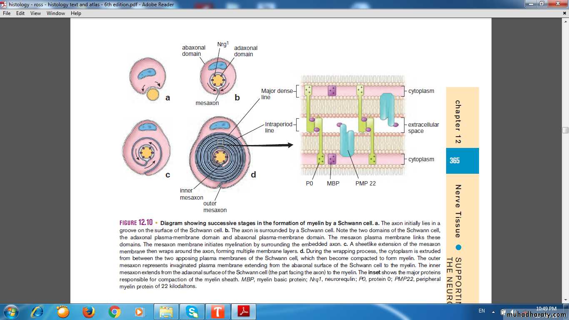
Task: Click the vertical scrollbar thumb
Action: [x=565, y=130]
